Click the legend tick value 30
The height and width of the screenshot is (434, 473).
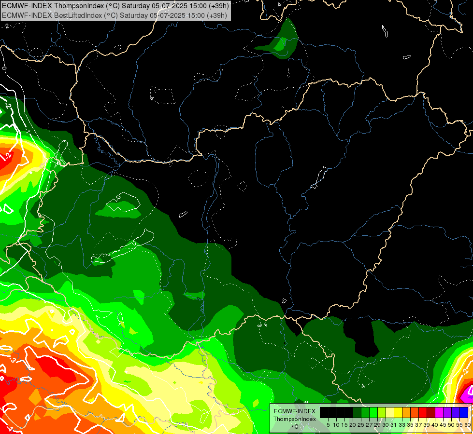(386, 425)
